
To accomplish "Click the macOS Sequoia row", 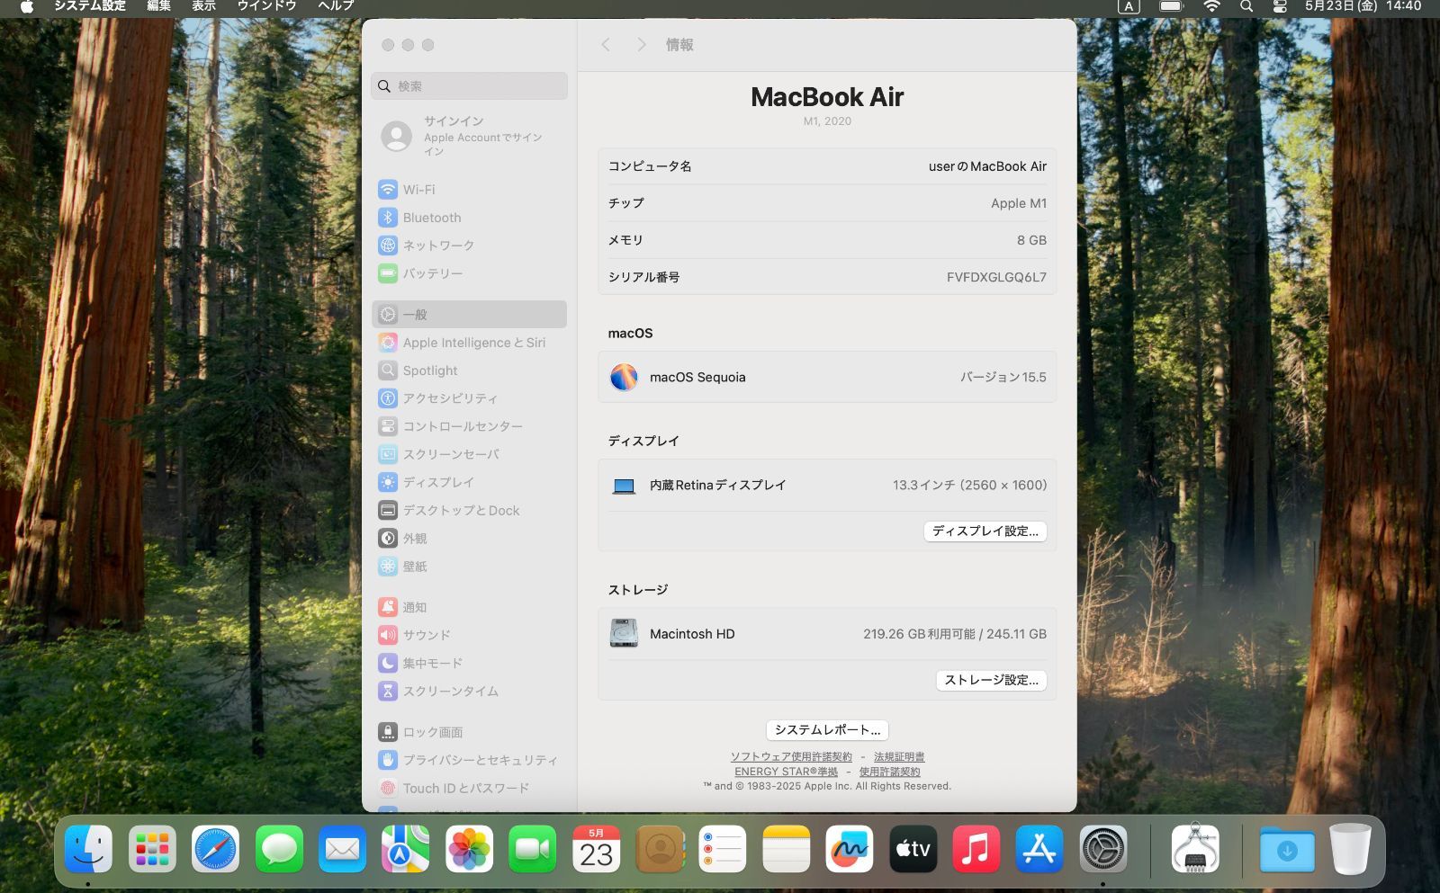I will (x=827, y=377).
